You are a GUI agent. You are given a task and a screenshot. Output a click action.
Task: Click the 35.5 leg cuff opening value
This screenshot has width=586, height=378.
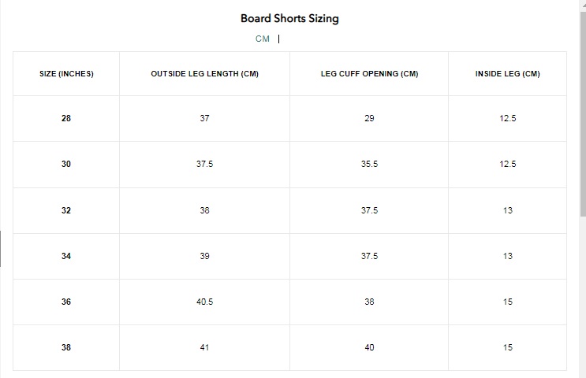(x=370, y=164)
